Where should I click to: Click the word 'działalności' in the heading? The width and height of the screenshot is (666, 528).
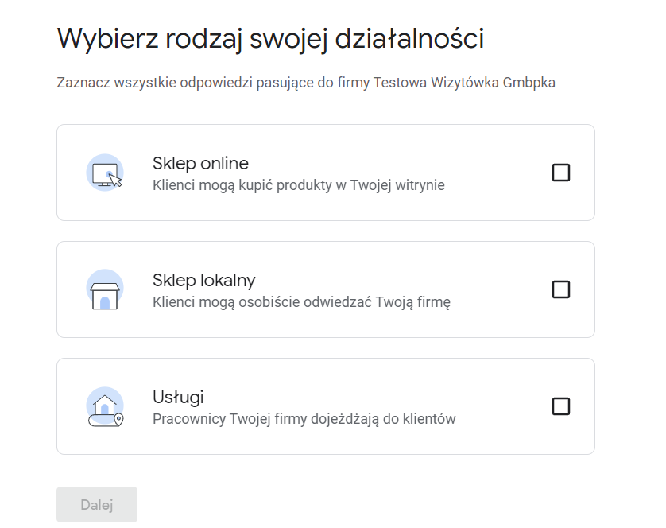tap(409, 39)
